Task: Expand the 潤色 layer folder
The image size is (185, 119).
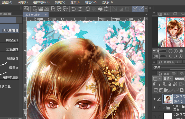Action: click(164, 108)
